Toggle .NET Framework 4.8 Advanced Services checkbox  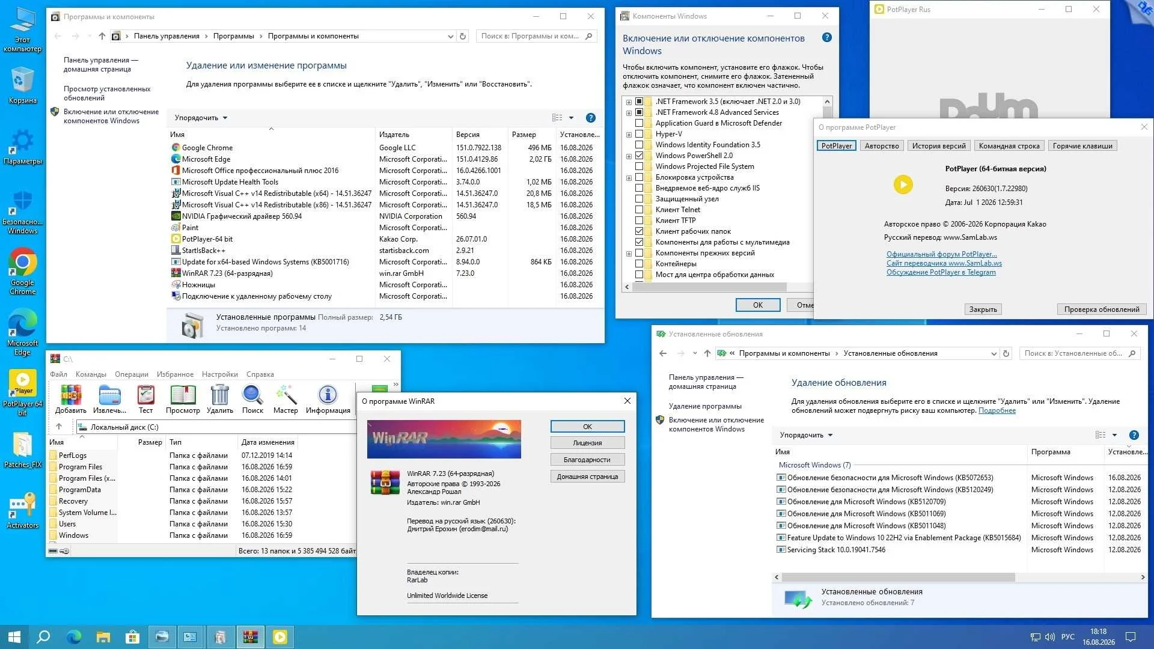click(x=640, y=112)
